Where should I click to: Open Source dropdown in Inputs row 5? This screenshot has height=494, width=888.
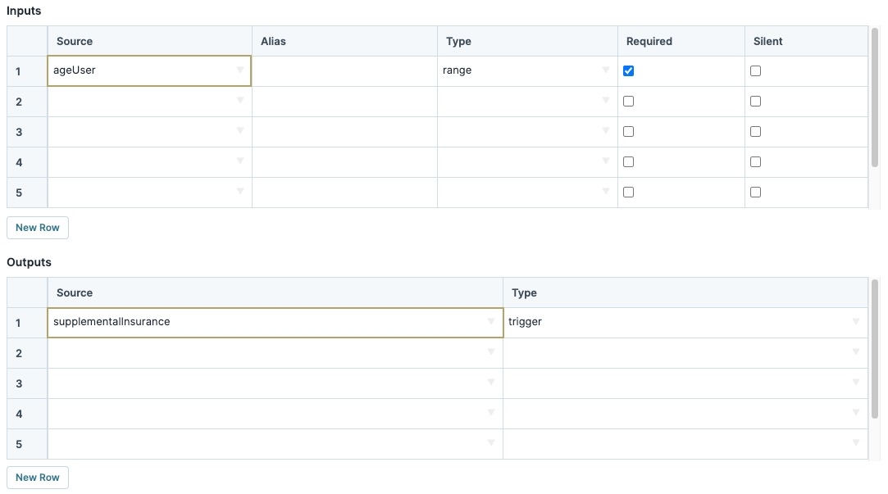[240, 191]
